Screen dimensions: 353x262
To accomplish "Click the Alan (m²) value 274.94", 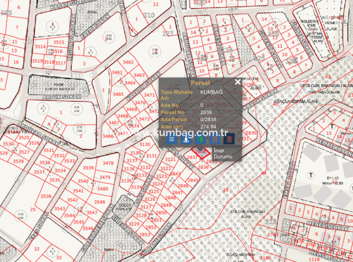I will (x=208, y=127).
